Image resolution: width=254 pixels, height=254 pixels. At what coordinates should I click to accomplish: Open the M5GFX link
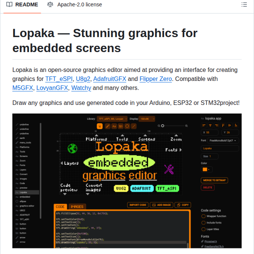click(23, 88)
